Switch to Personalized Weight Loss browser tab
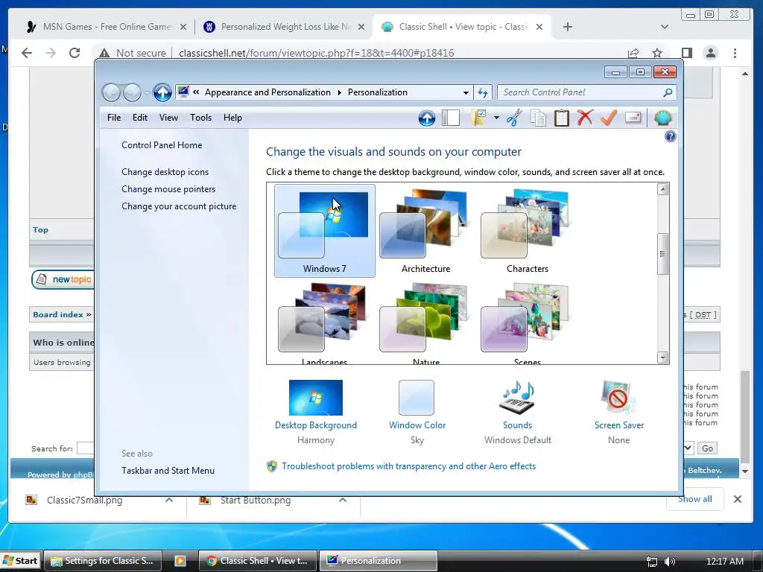Viewport: 763px width, 572px height. (x=285, y=27)
